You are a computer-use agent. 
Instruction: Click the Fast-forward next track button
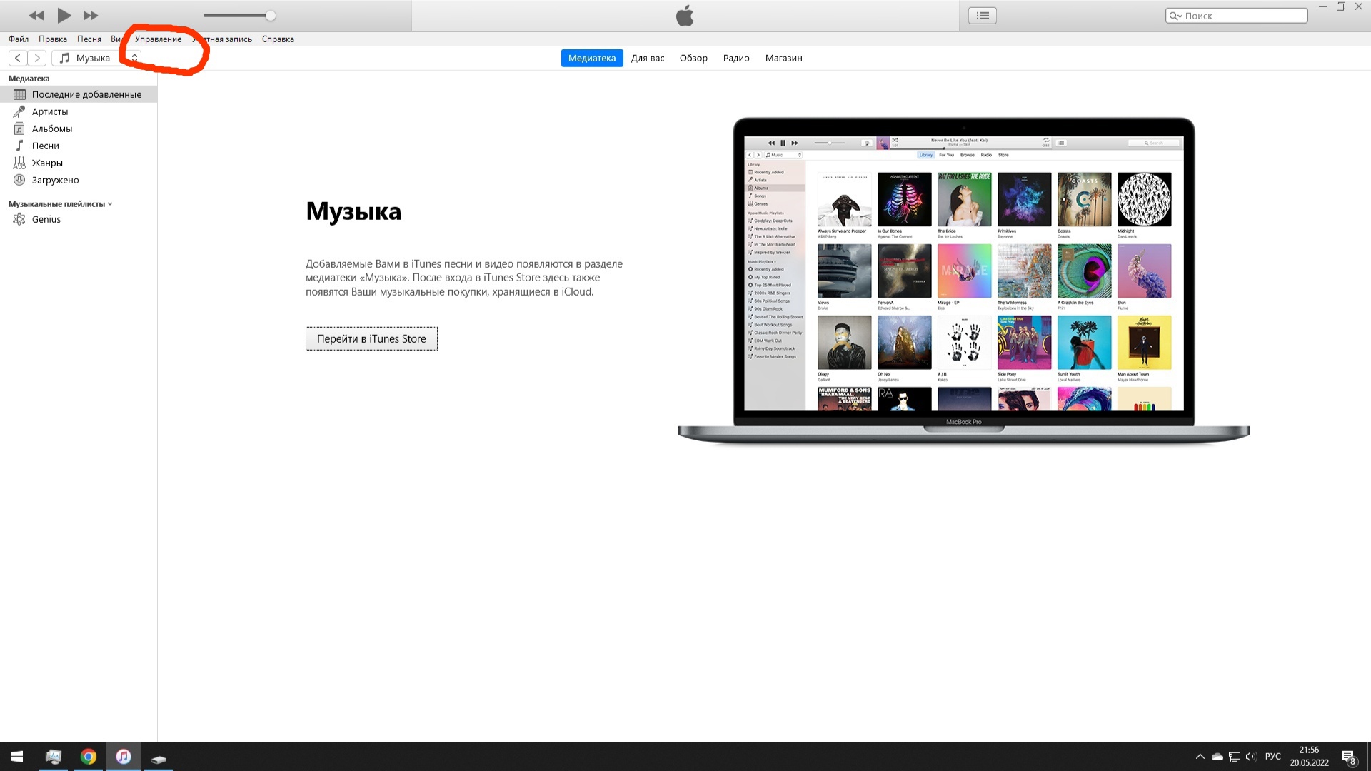[x=91, y=15]
